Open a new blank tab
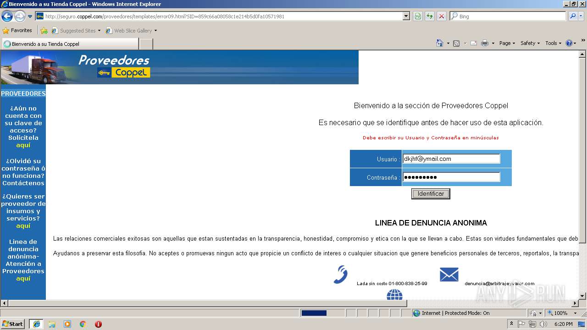587x330 pixels. (146, 44)
